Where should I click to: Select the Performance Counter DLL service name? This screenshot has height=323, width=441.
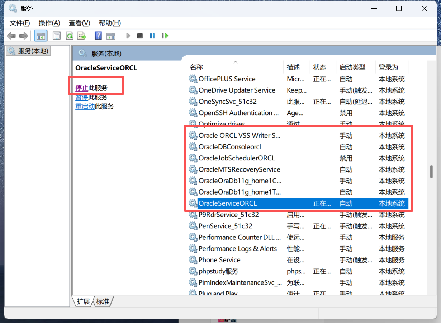(x=240, y=237)
